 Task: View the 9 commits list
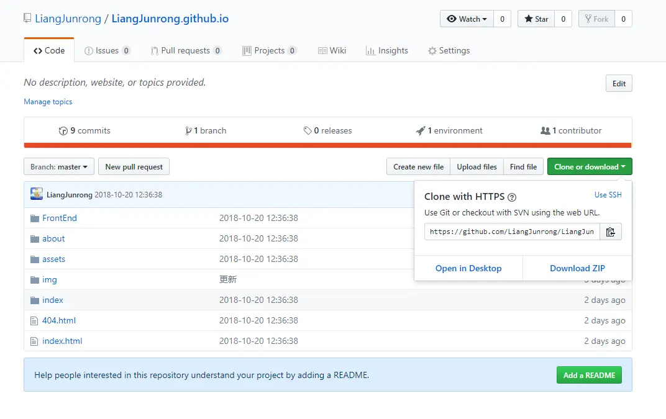84,131
